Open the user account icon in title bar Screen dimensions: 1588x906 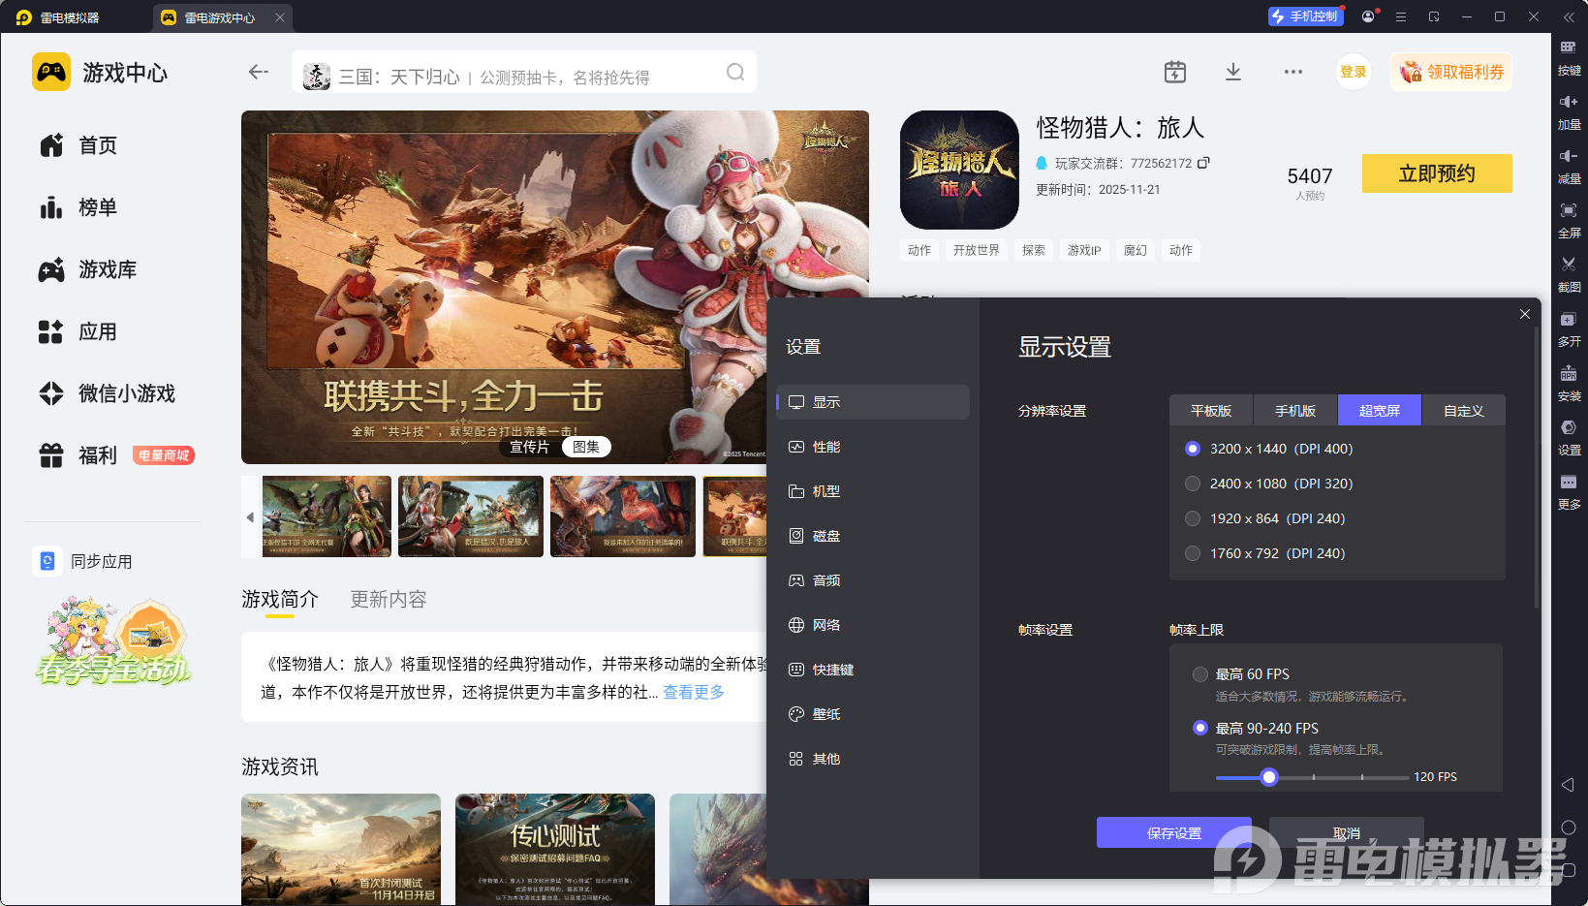point(1368,16)
